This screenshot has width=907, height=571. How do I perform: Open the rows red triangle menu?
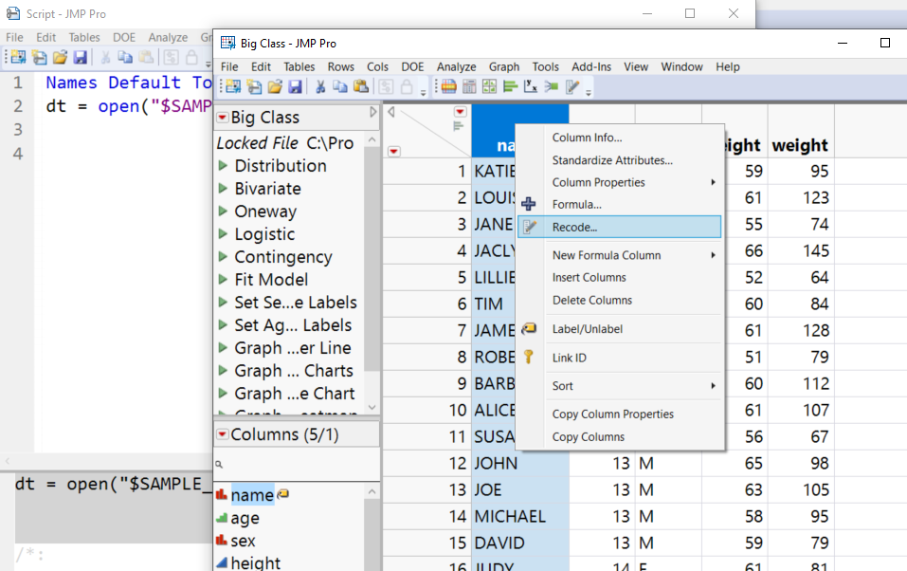pos(394,152)
